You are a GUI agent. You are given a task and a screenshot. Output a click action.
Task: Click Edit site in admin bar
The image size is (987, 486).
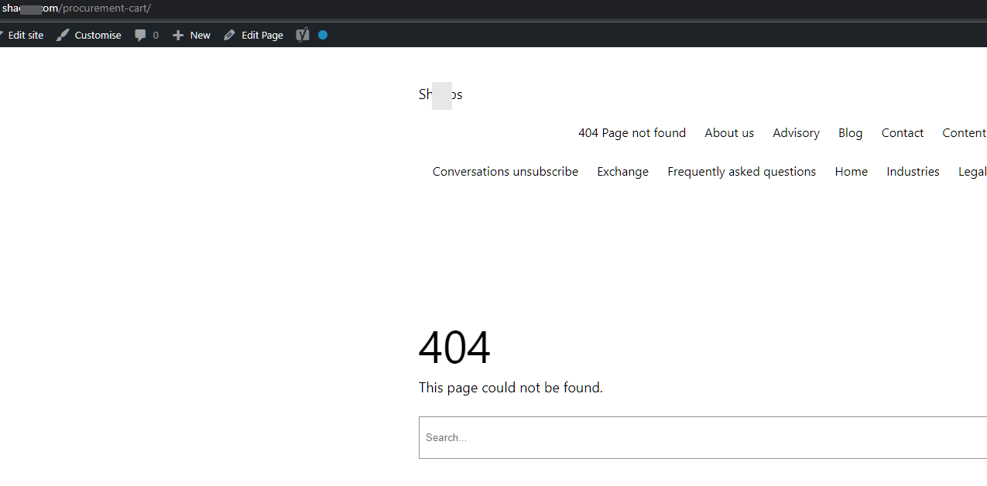26,35
